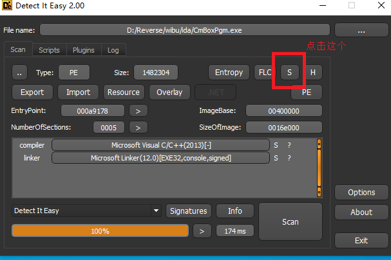Click the file name path field
Viewport: 391px width, 260px height.
(x=184, y=30)
